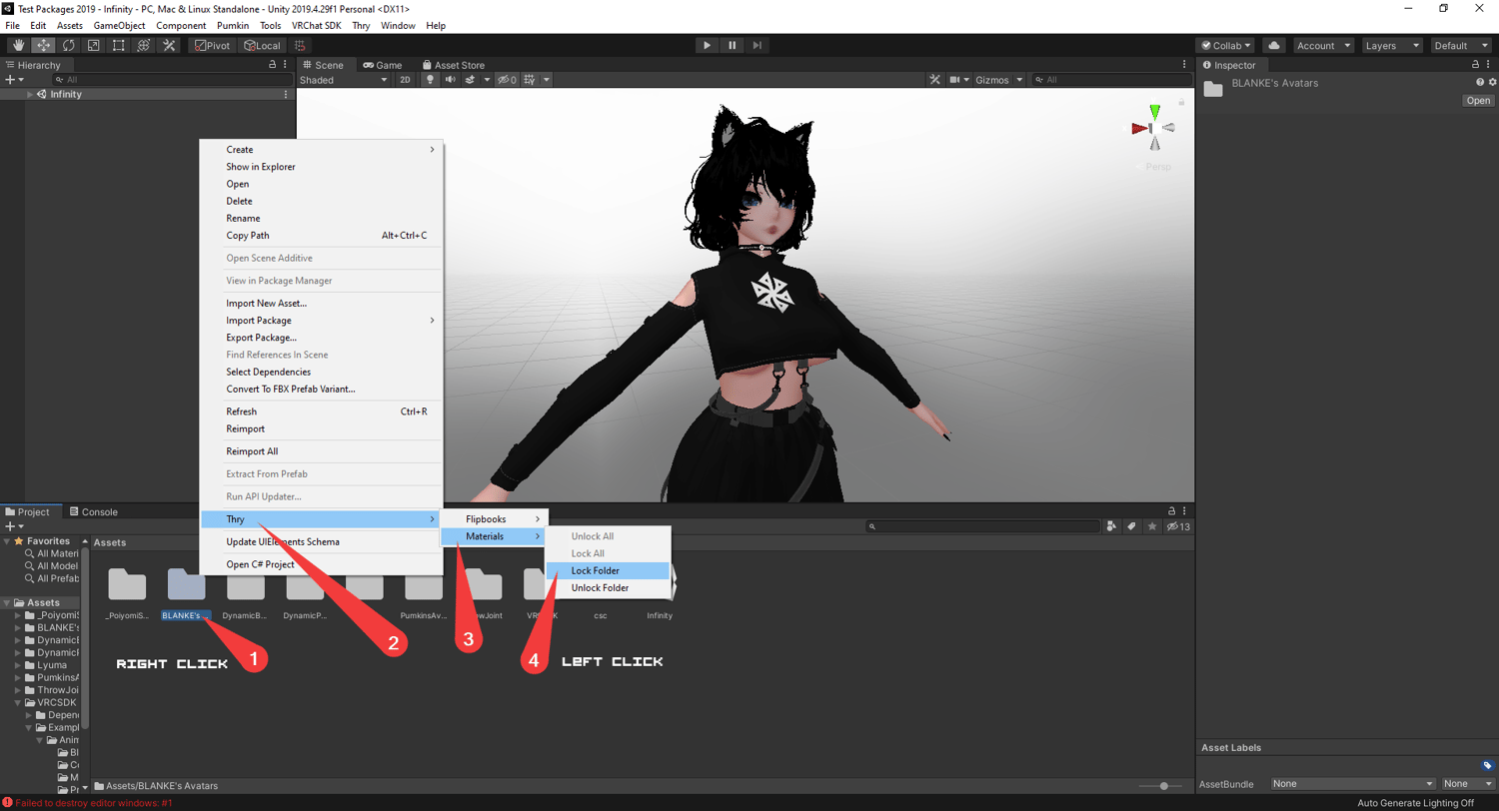
Task: Select the Rotate tool in the toolbar
Action: click(x=68, y=45)
